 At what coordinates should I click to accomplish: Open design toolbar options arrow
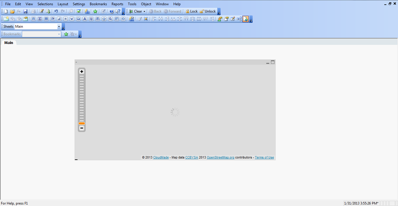coord(251,20)
